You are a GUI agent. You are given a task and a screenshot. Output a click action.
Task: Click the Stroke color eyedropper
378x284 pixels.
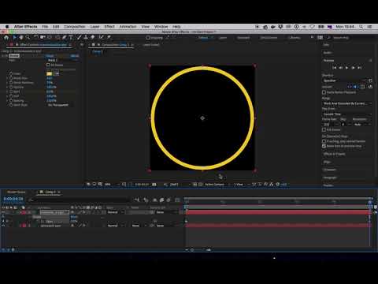click(57, 73)
